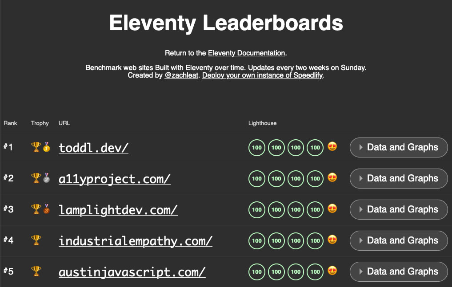Open the industrialempathy.com/ site link
Image resolution: width=452 pixels, height=287 pixels.
pyautogui.click(x=136, y=241)
